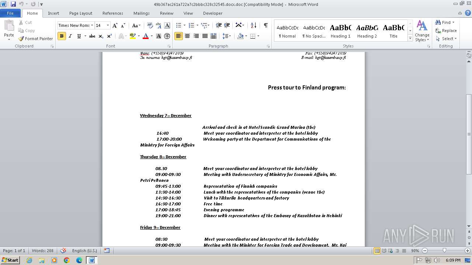Toggle macro recording status button

pyautogui.click(x=107, y=251)
